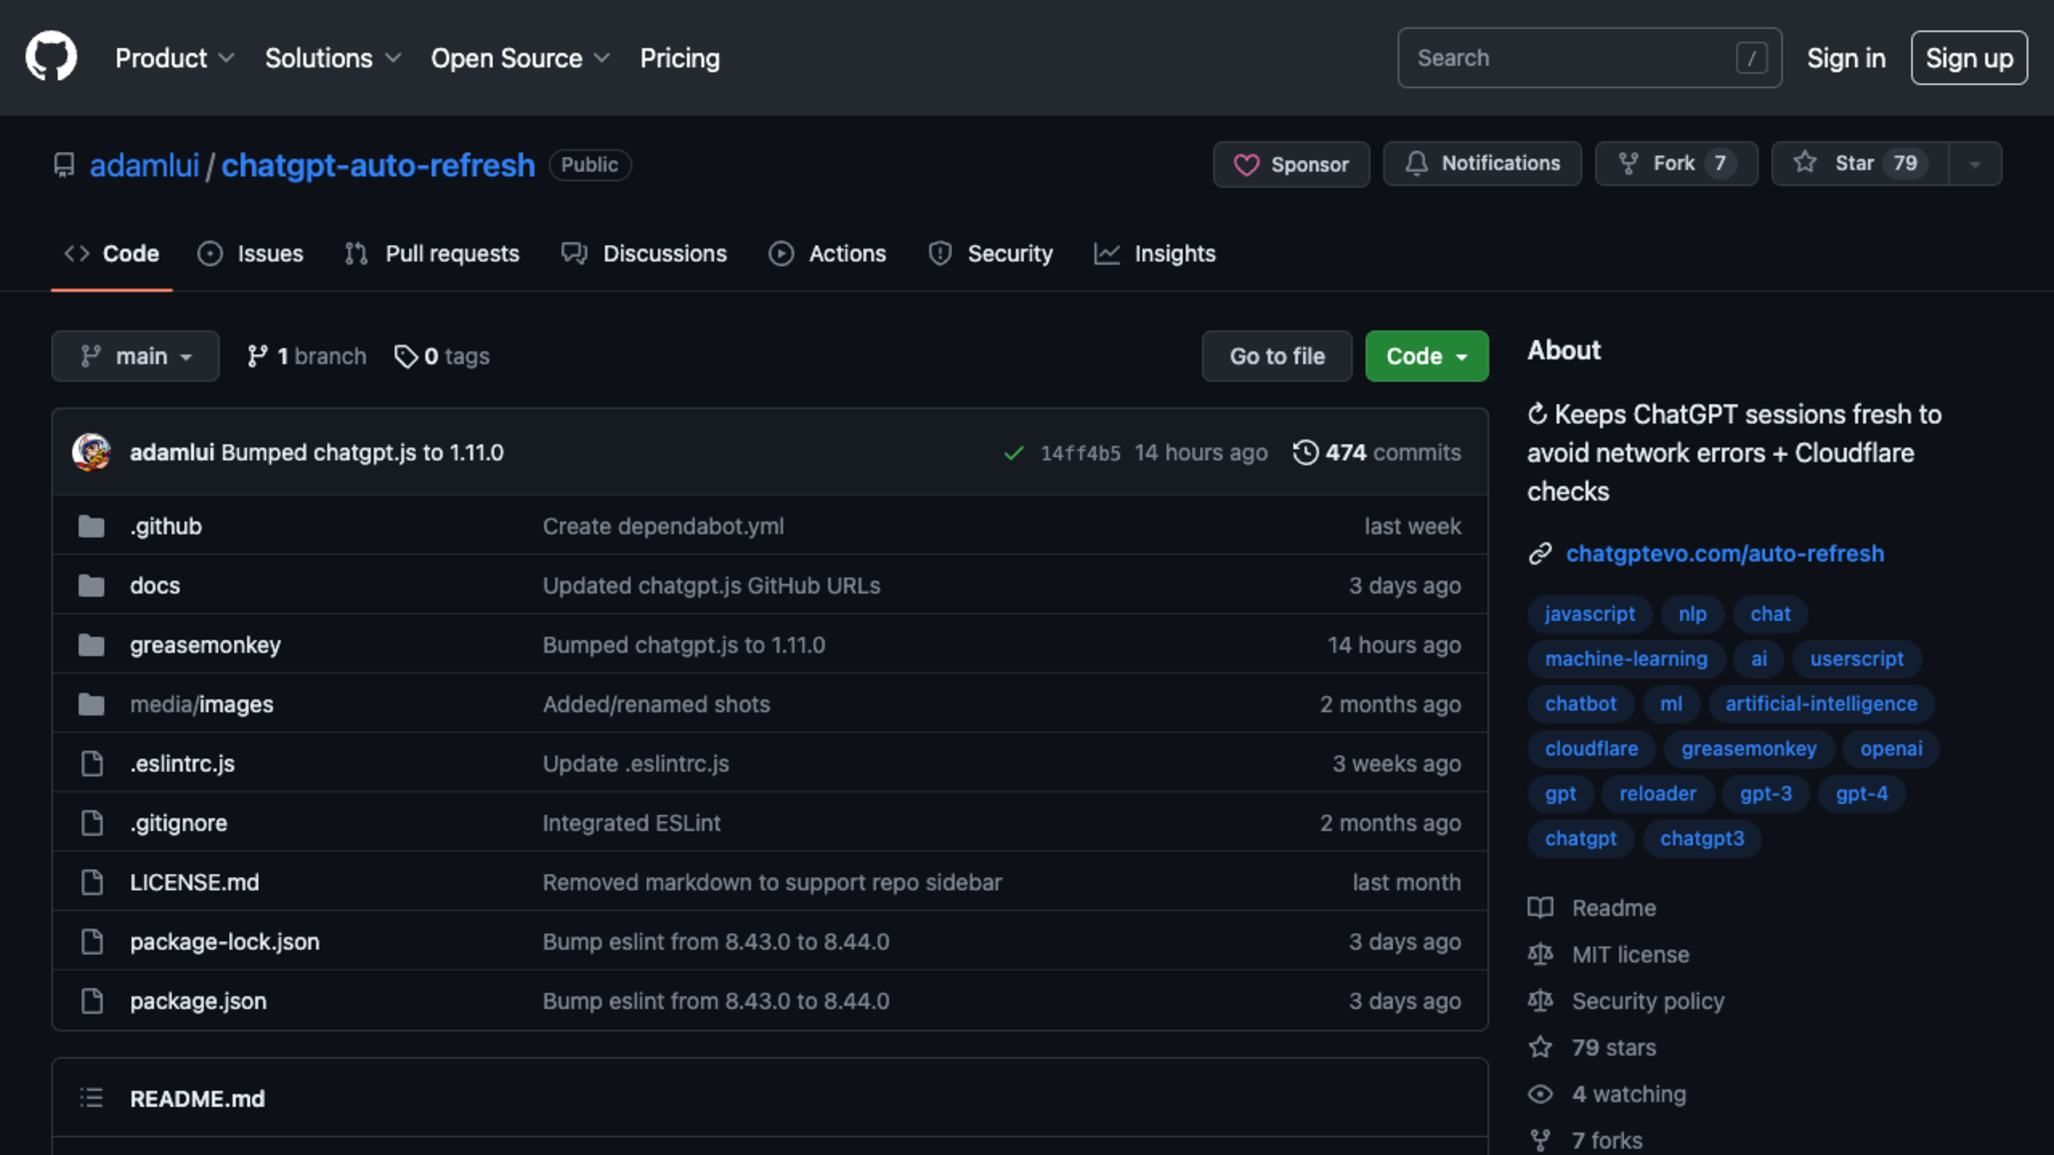Click the tag icon beside 0 tags
This screenshot has height=1155, width=2054.
pos(406,356)
